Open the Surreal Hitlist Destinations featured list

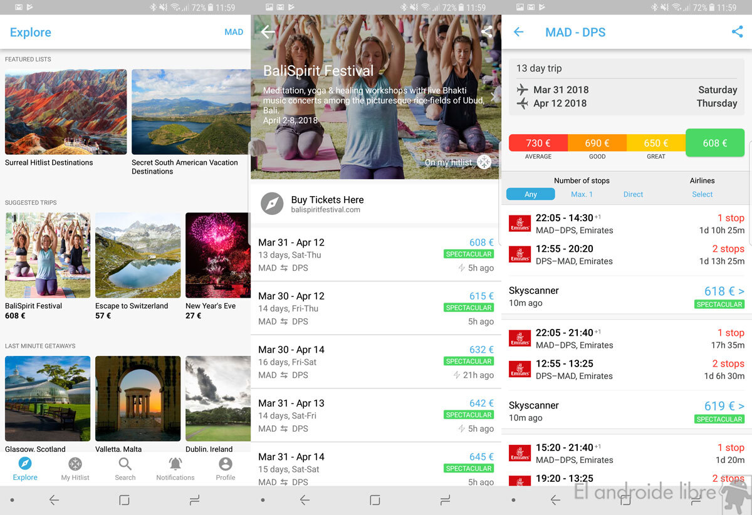(x=66, y=113)
